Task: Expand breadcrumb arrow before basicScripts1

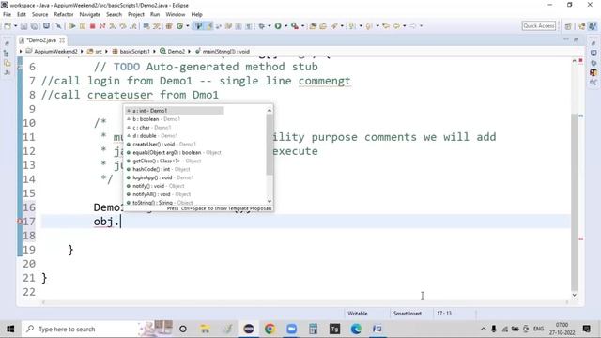Action: [106, 52]
